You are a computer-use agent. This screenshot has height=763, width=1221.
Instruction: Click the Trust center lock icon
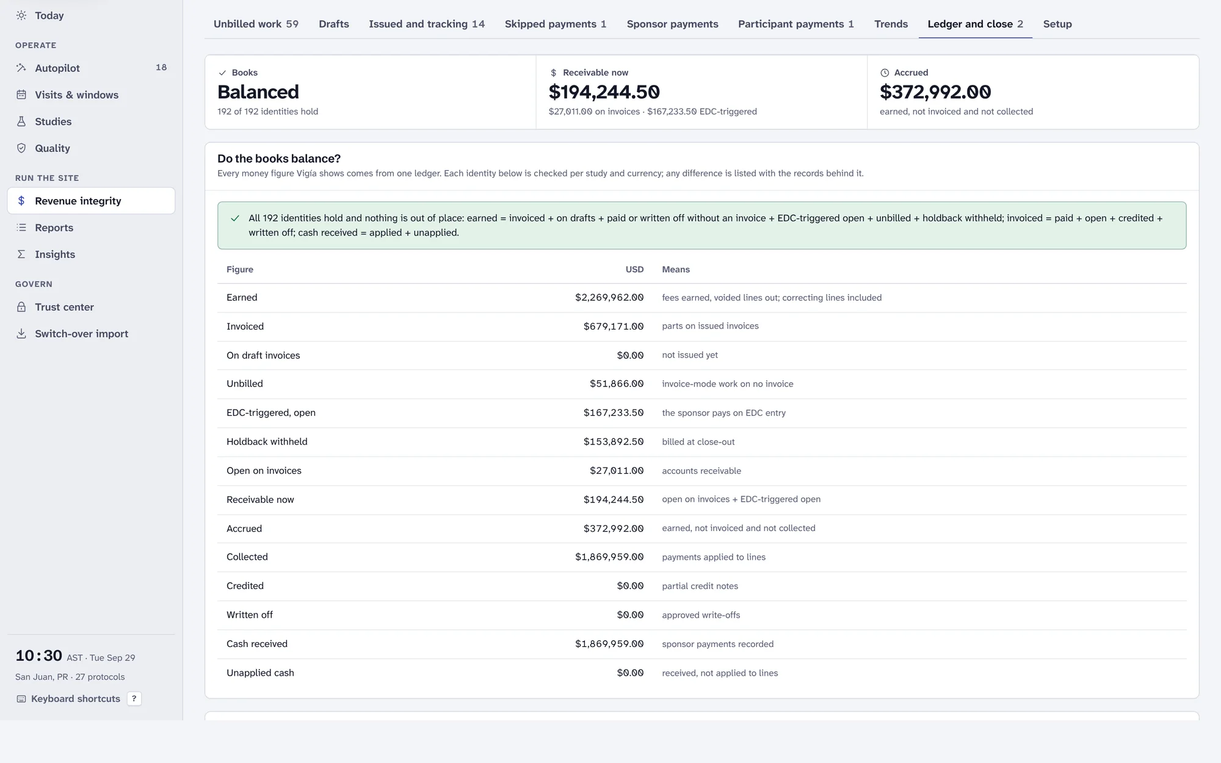click(x=21, y=307)
